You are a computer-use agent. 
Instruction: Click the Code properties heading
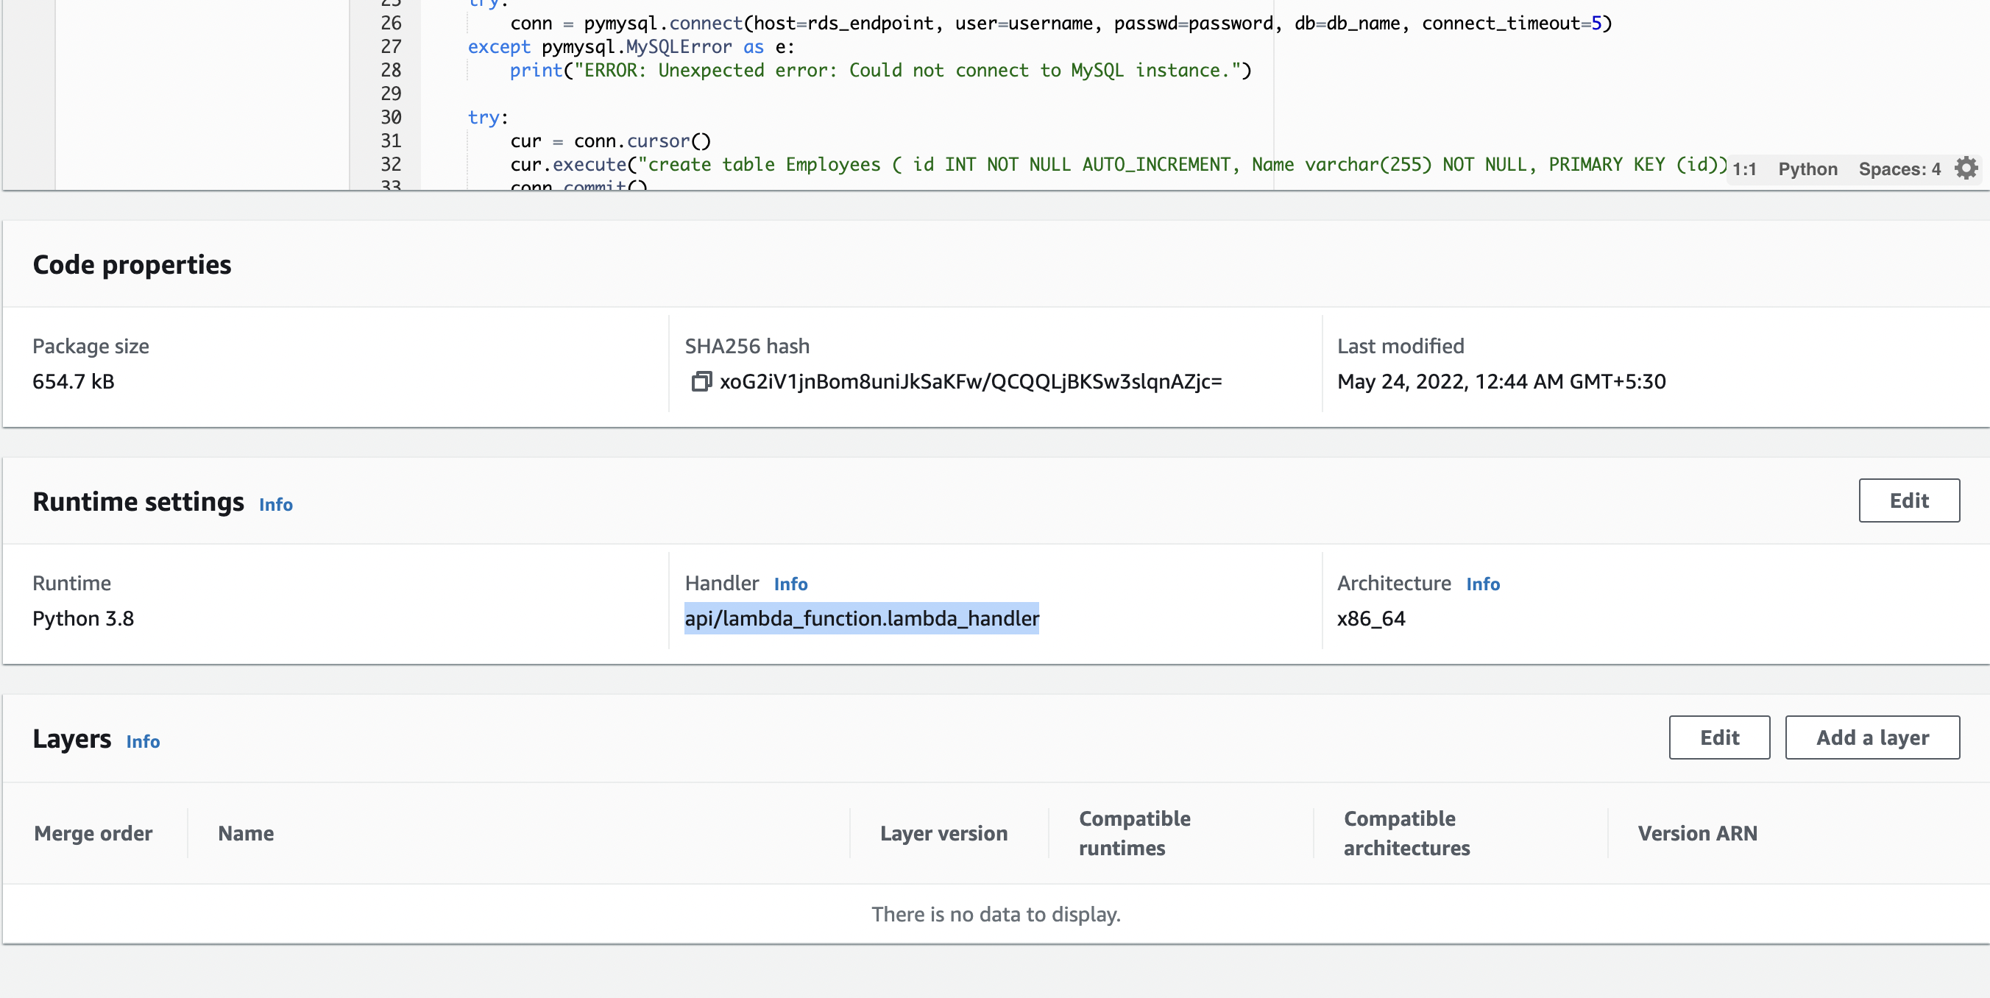[132, 265]
